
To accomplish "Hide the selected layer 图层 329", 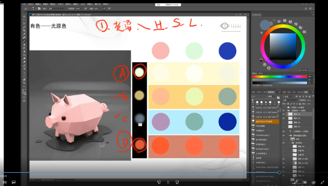I will tap(283, 114).
